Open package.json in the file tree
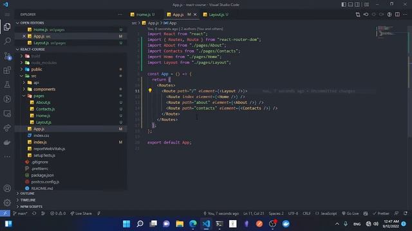 [42, 175]
